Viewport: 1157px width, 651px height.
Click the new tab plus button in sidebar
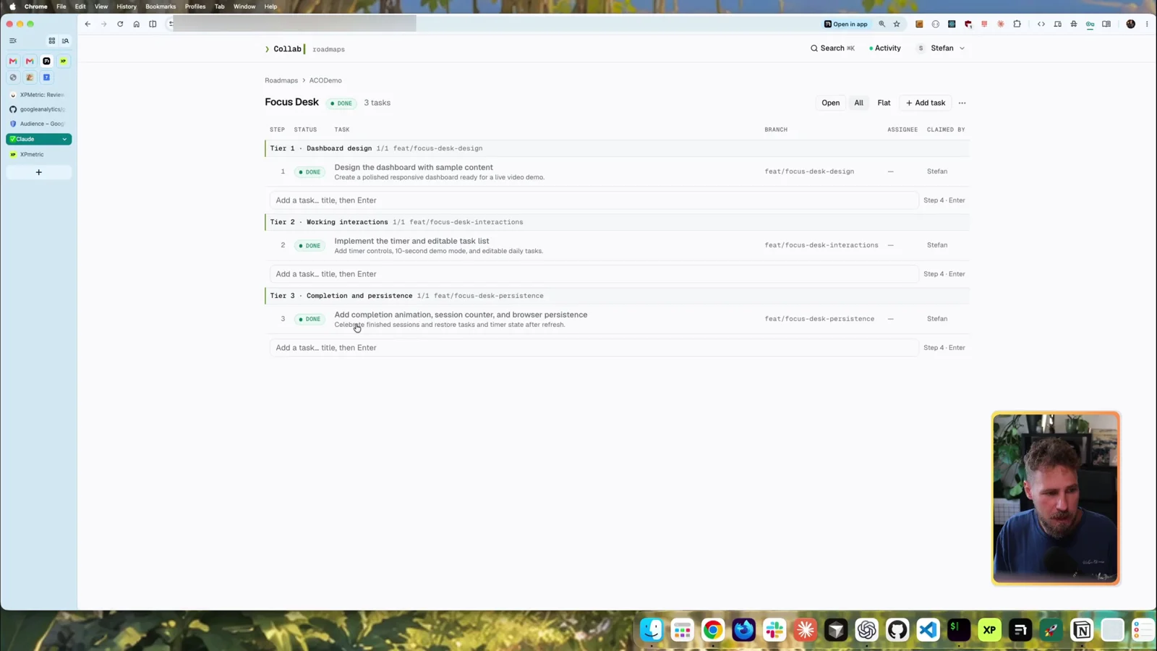[x=39, y=172]
